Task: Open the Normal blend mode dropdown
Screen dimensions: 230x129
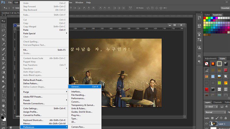Action: coord(215,112)
